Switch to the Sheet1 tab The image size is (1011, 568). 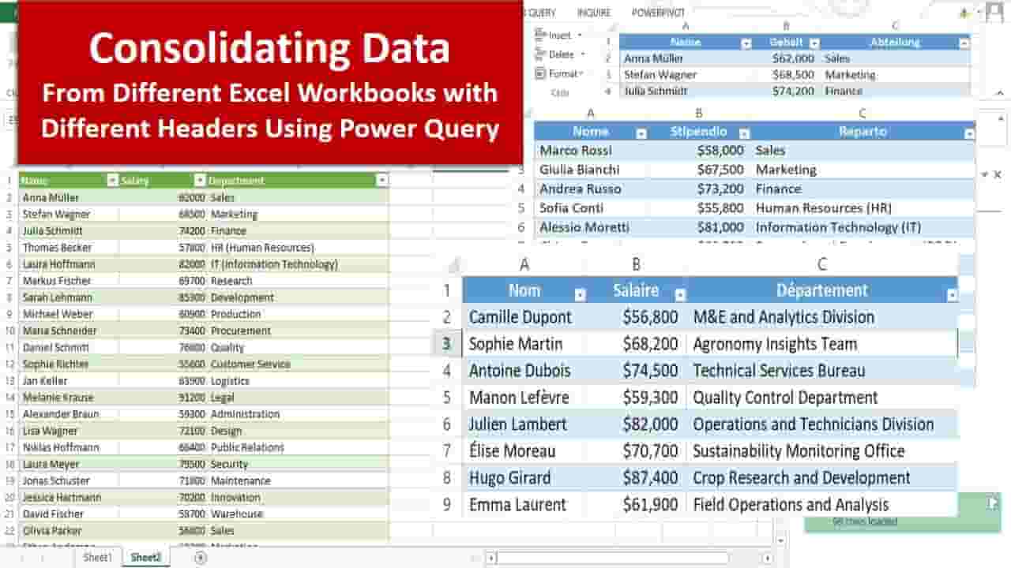pos(98,558)
